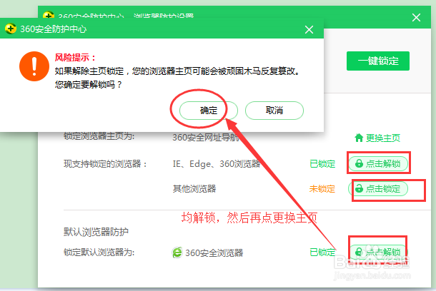
Task: Lock 其他浏览器 with 点击锁定 button
Action: [x=378, y=188]
